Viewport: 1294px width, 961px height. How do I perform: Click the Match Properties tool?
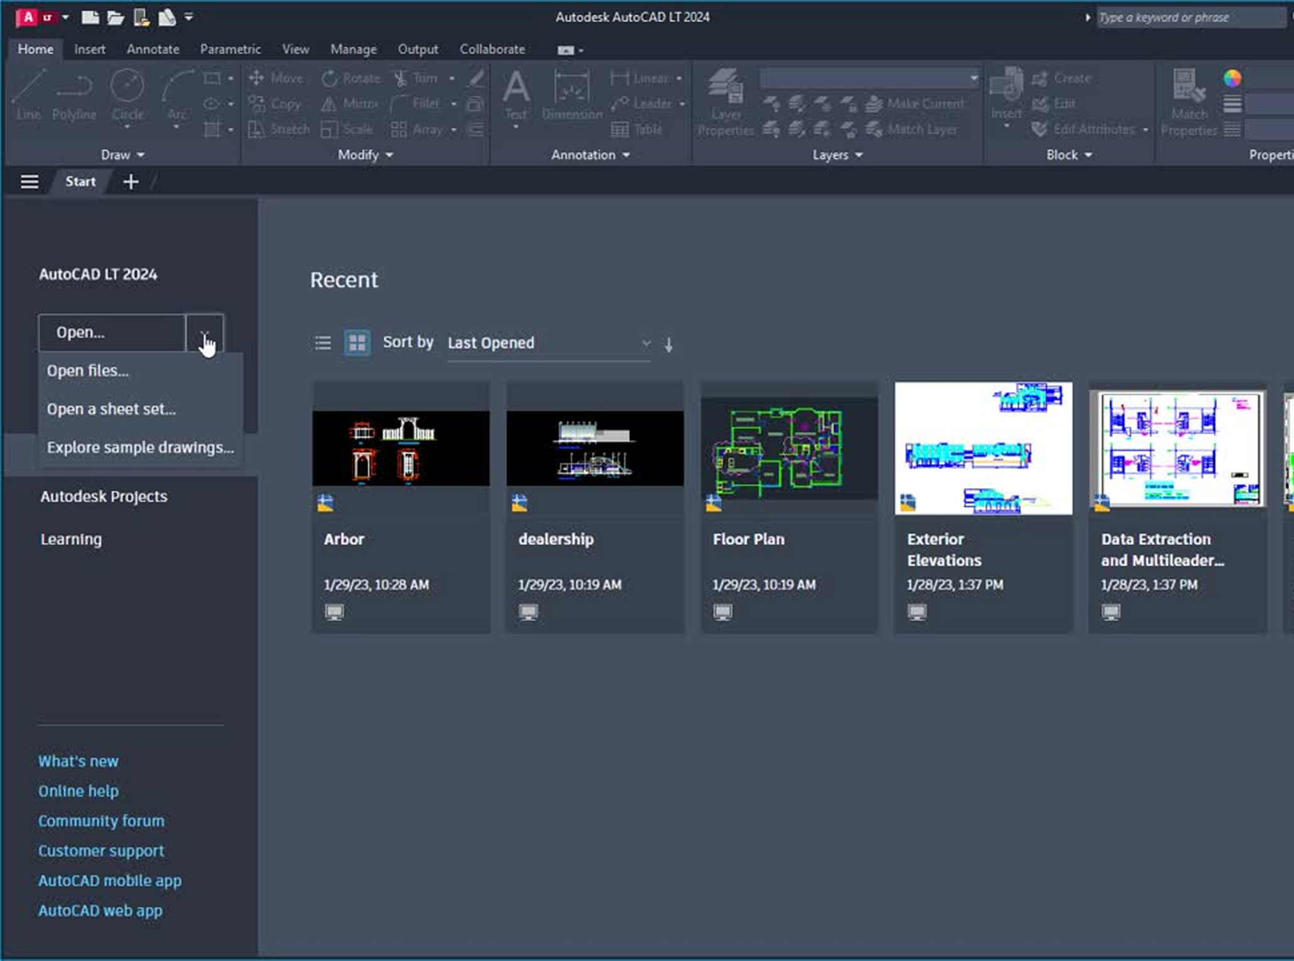coord(1188,102)
